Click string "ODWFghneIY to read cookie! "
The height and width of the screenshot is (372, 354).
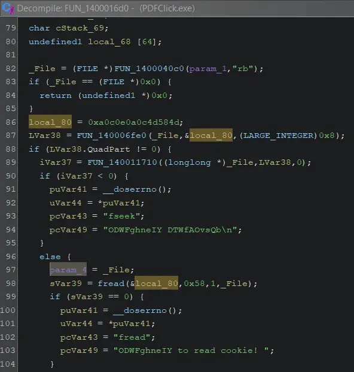pos(191,351)
